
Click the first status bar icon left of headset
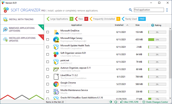point(111,102)
